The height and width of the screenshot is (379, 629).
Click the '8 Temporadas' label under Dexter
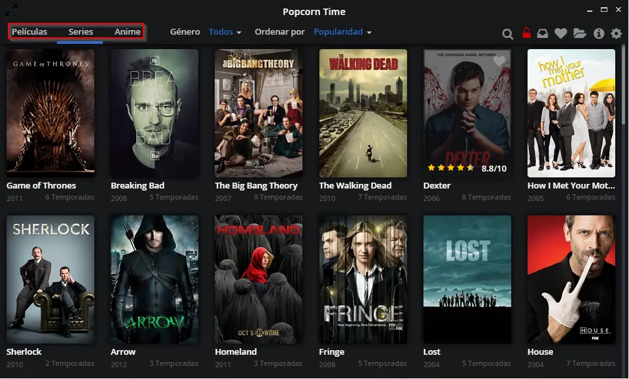click(x=486, y=197)
